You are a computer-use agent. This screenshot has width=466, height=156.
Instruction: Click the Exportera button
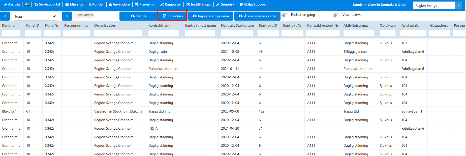pos(173,16)
